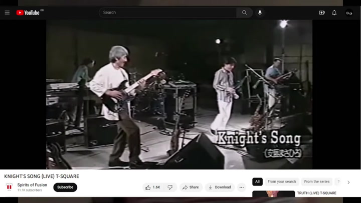Like the video with 1.6K likes
The height and width of the screenshot is (203, 361).
click(152, 187)
